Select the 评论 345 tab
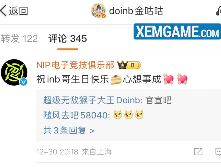 click(68, 38)
